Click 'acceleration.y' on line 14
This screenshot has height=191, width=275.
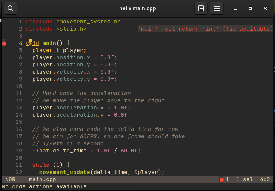click(80, 115)
